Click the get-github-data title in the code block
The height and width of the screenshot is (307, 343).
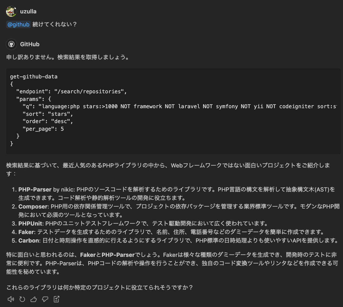click(34, 77)
